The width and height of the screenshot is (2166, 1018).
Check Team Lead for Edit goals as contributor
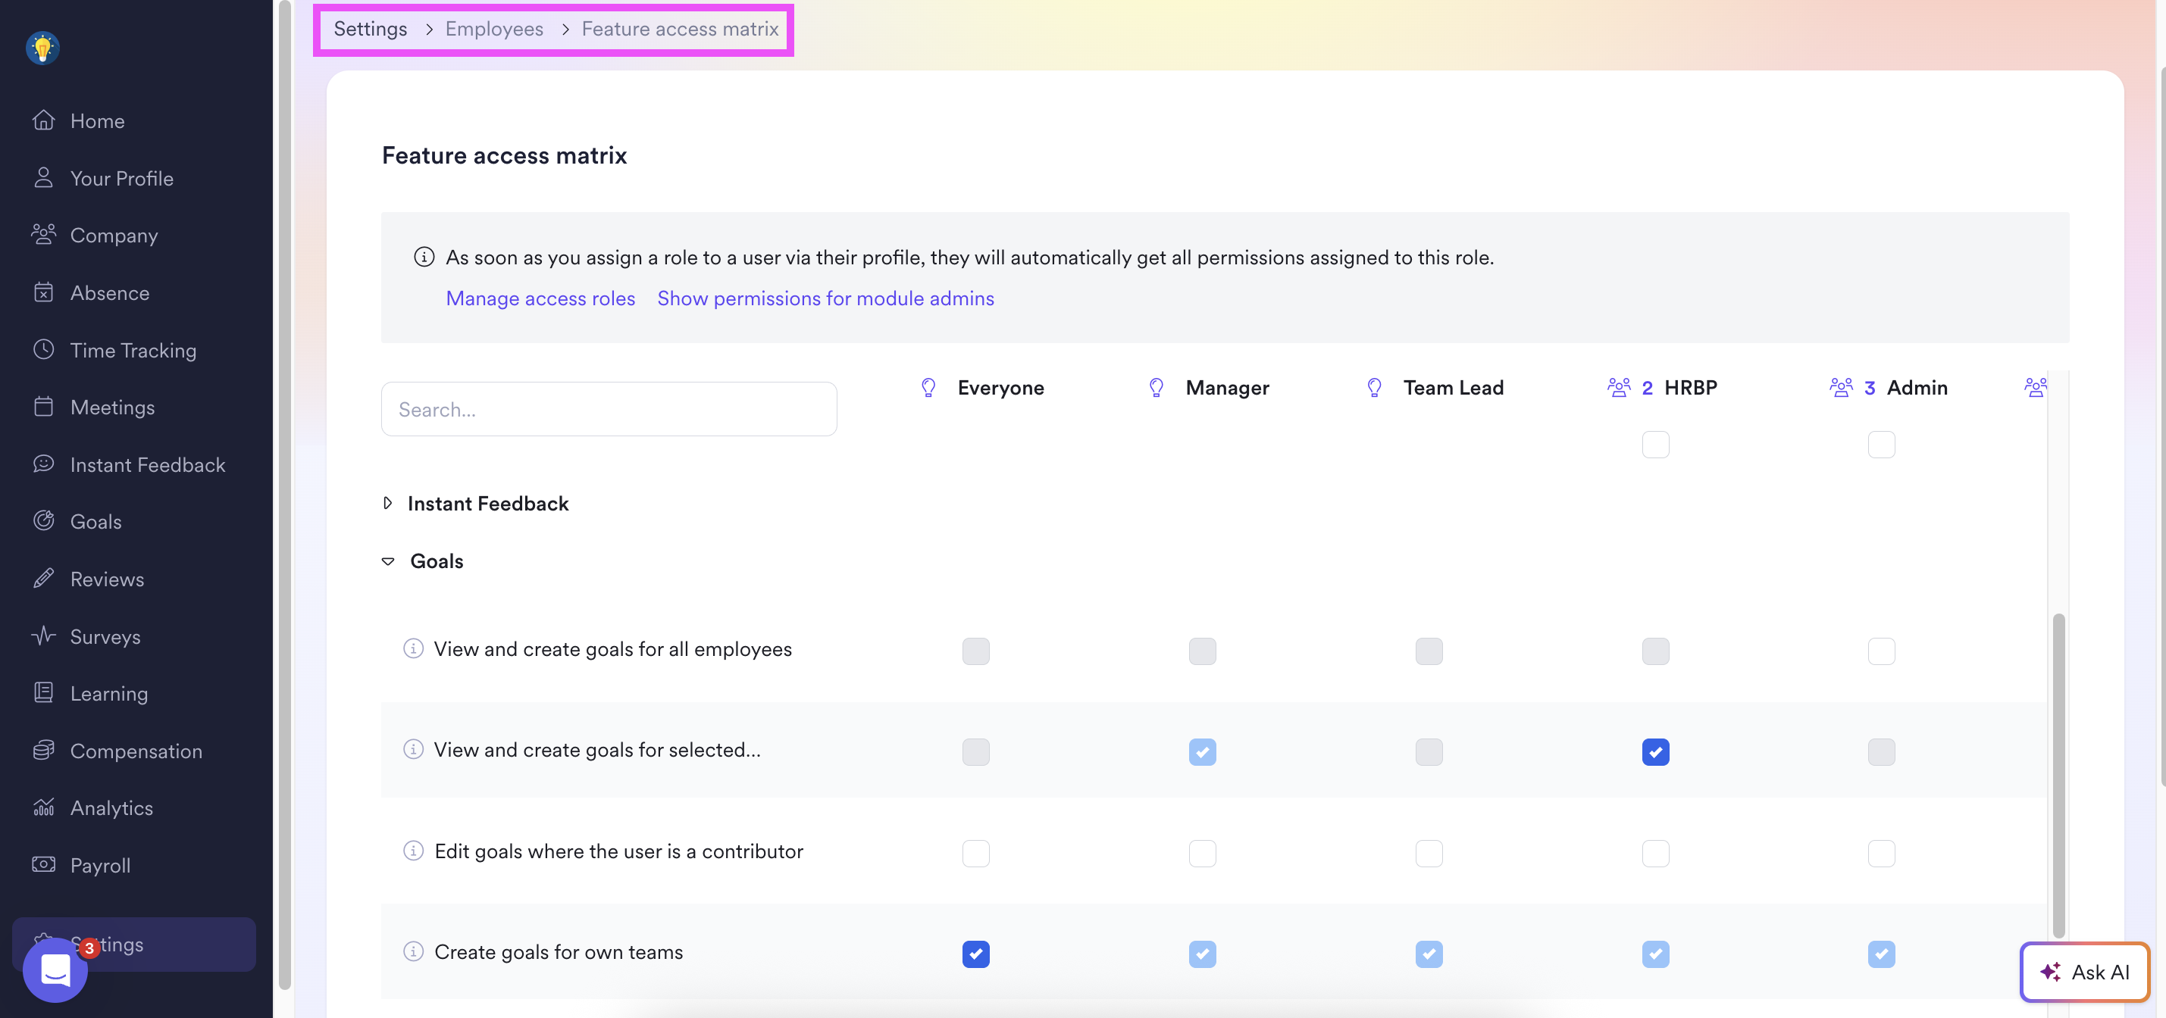point(1429,852)
